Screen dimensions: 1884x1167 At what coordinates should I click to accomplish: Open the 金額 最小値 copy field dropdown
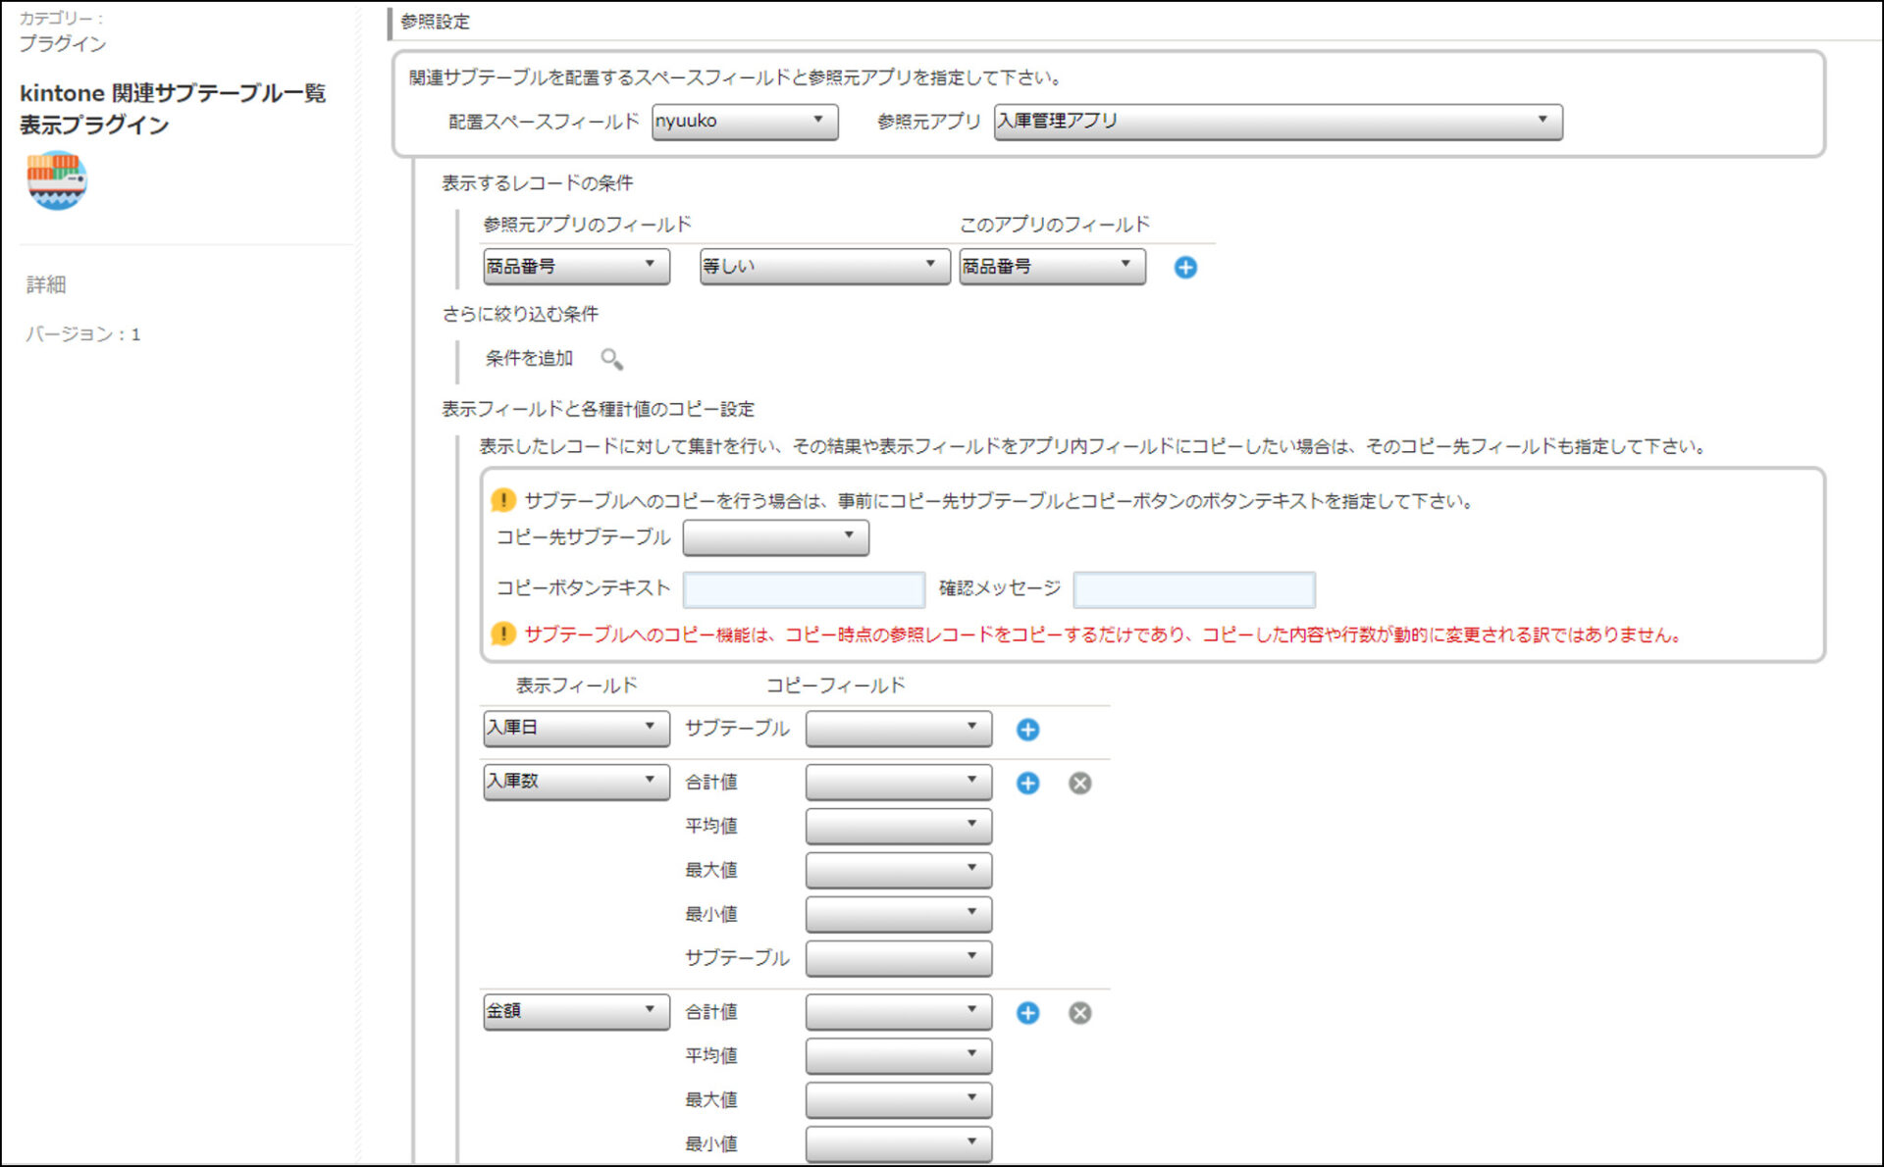coord(898,1143)
